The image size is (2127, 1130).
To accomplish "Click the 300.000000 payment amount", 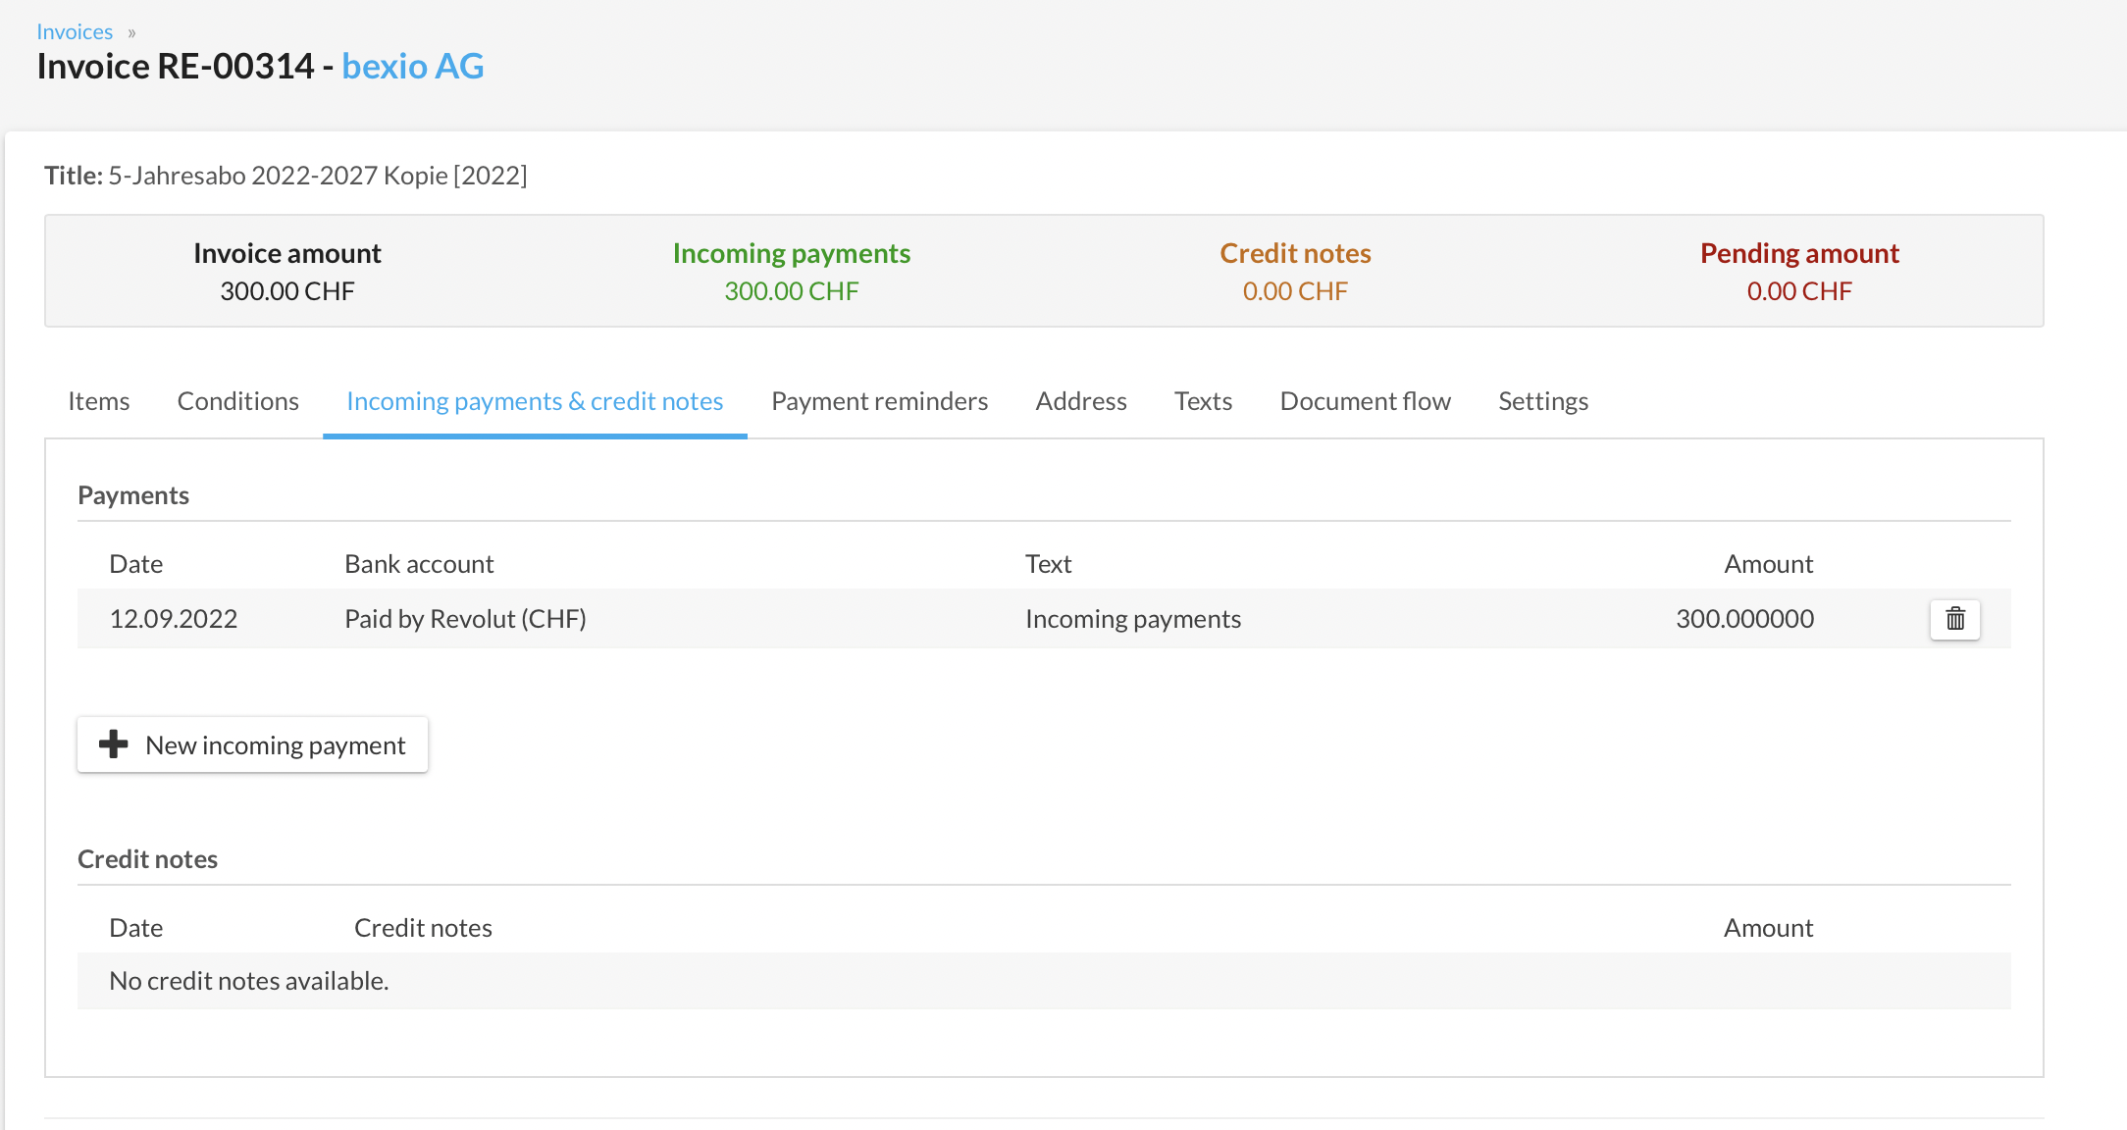I will 1744,619.
